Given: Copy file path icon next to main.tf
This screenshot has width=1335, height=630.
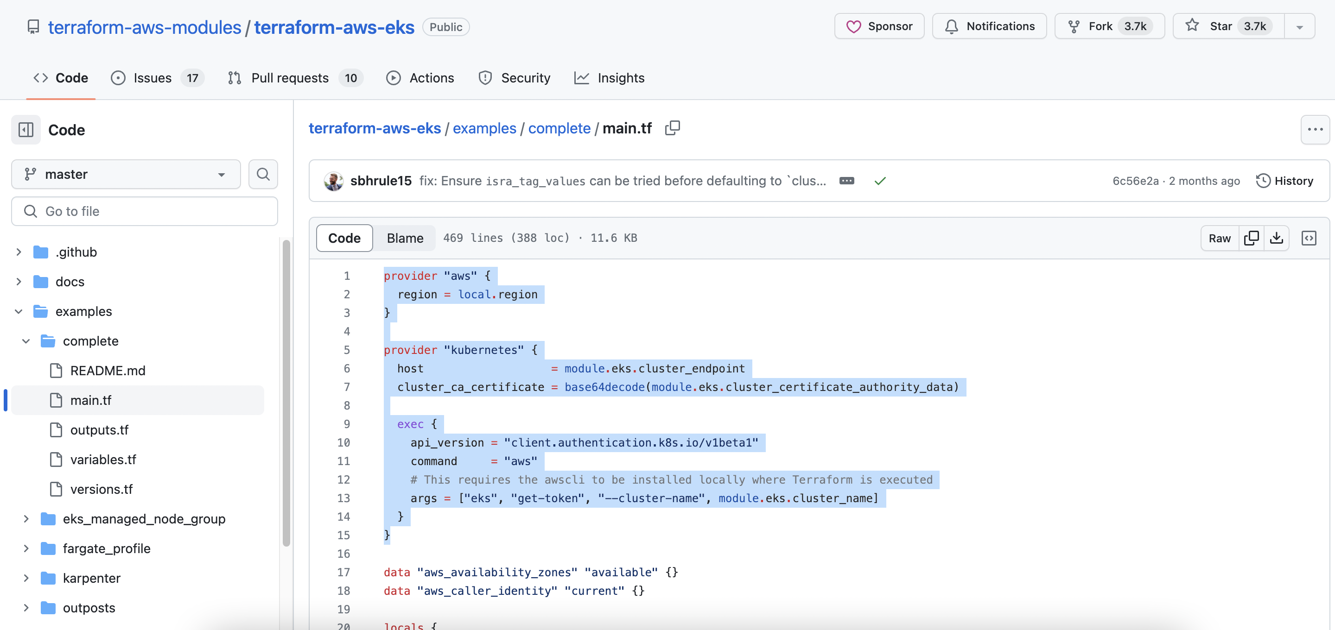Looking at the screenshot, I should [x=673, y=128].
